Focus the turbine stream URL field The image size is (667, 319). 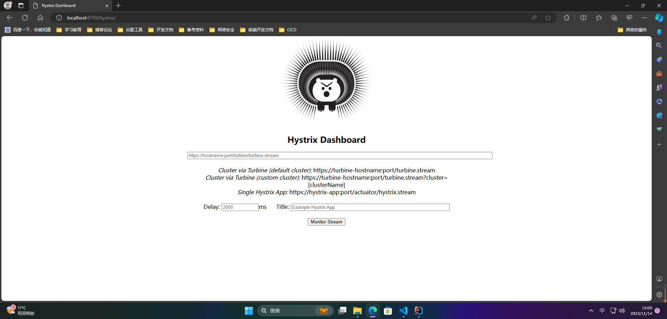tap(340, 155)
